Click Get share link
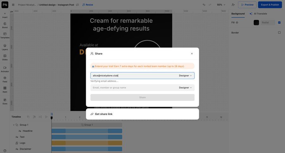The width and height of the screenshot is (285, 153). (104, 114)
